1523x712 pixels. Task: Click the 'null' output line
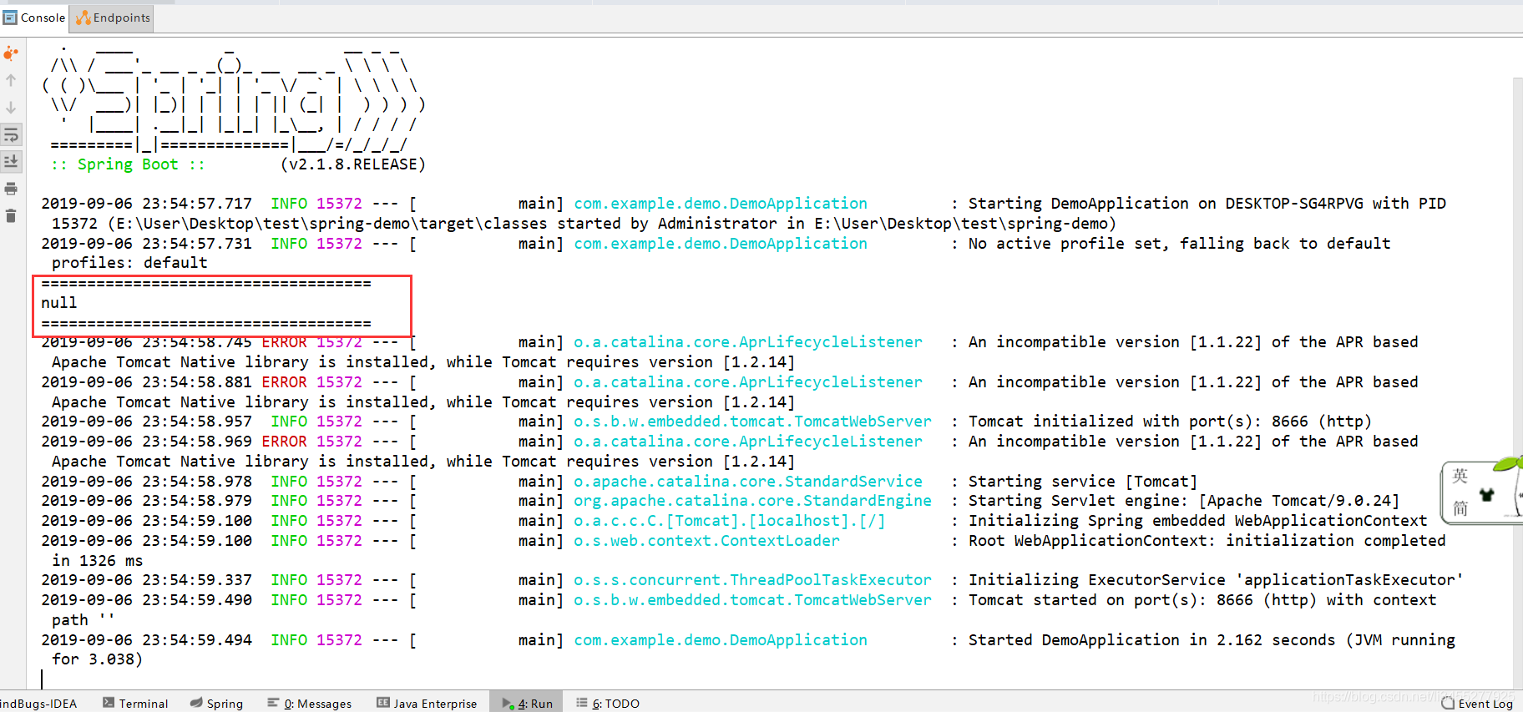[x=59, y=303]
